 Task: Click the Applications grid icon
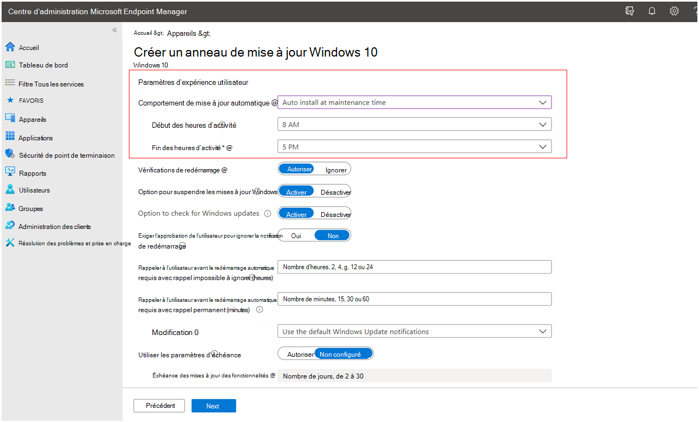pos(10,136)
